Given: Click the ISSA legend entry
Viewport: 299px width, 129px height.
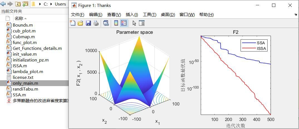Looking at the screenshot, I should (x=254, y=48).
